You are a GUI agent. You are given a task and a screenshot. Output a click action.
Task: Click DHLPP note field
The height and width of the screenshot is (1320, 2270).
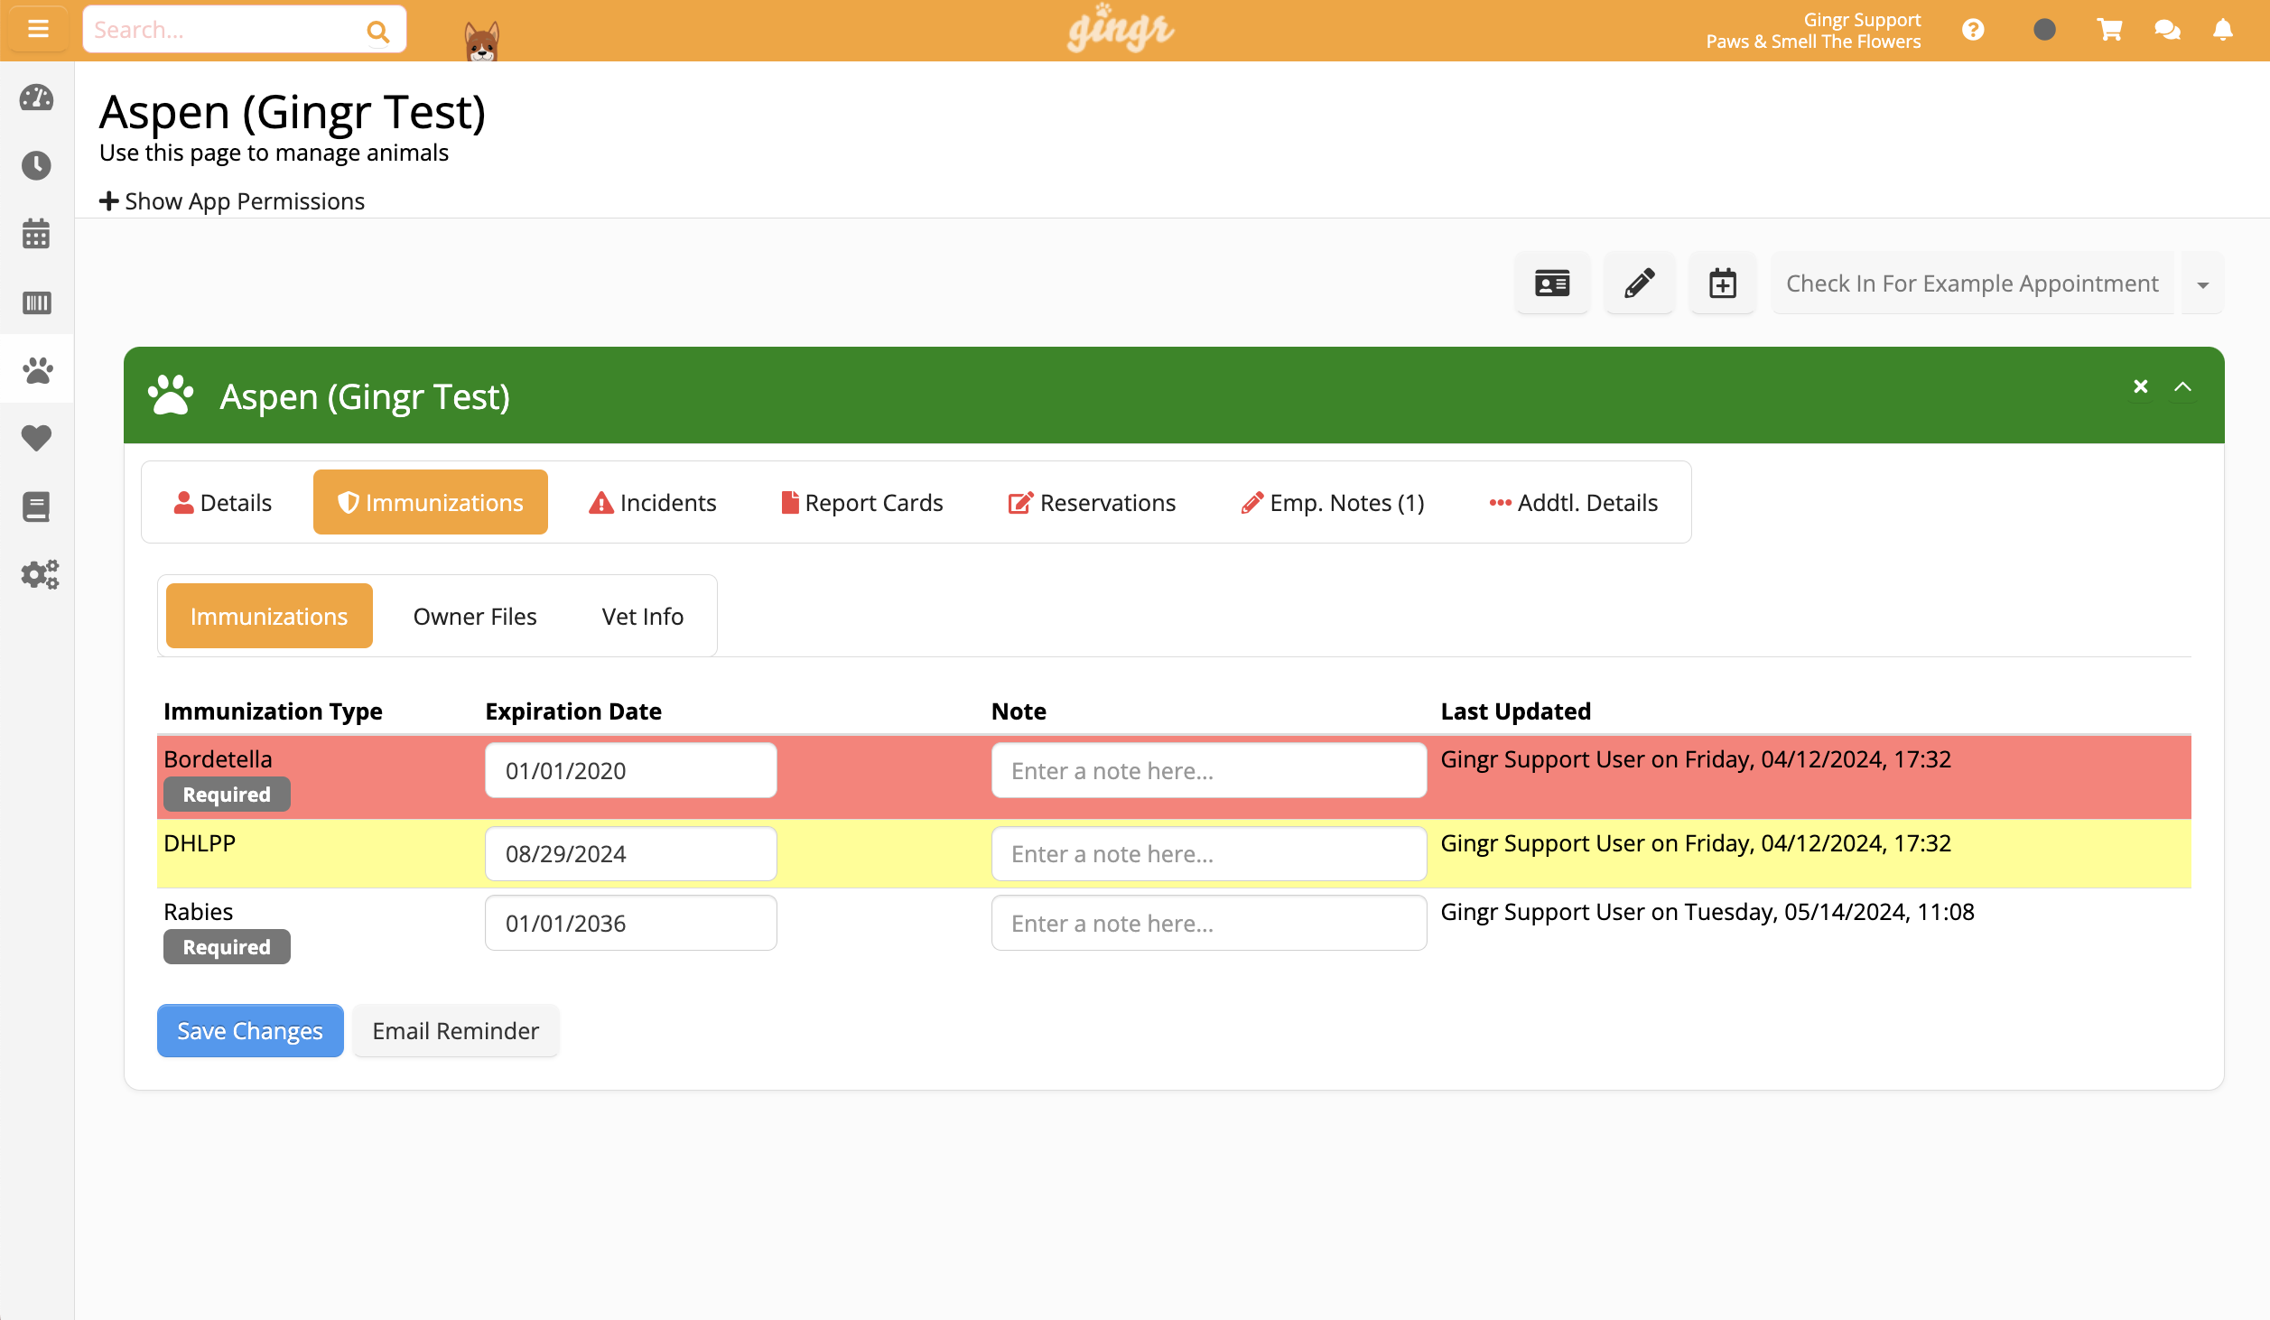(x=1209, y=854)
